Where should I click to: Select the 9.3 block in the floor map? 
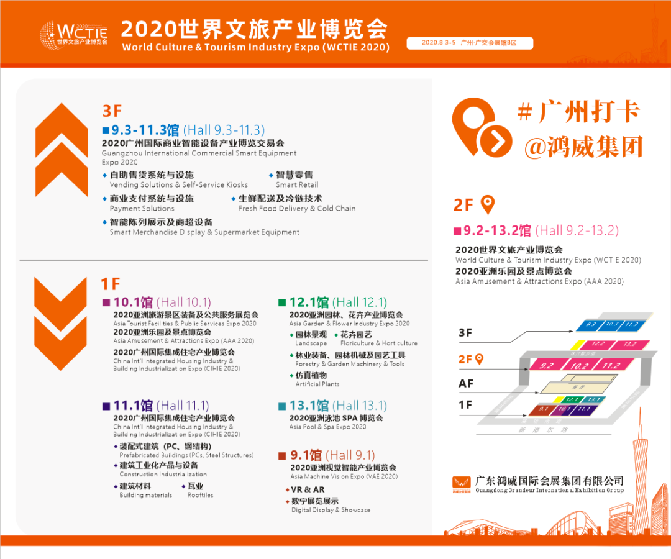pos(590,325)
